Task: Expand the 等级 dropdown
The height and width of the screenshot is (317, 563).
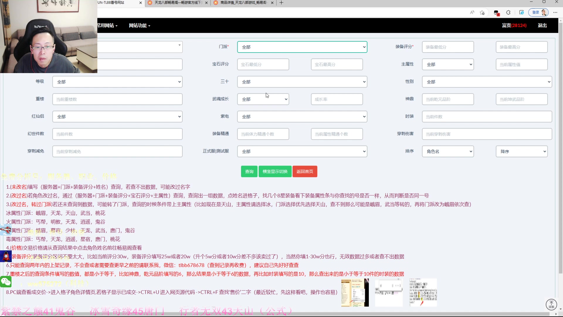Action: 117,82
